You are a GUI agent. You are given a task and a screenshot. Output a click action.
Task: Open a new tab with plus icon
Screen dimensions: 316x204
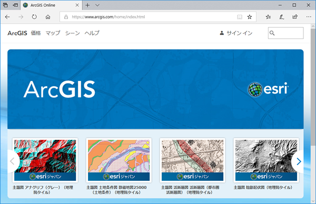(x=87, y=5)
